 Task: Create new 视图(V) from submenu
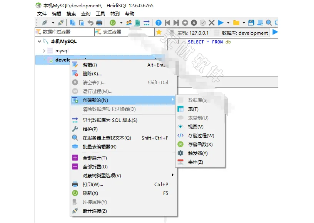(200, 126)
